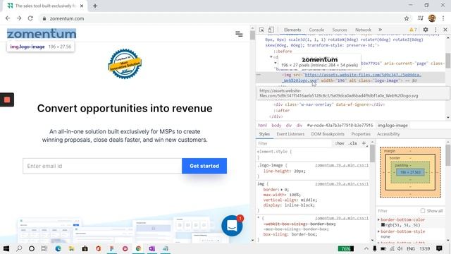
Task: Click the rgb(51, 51, 51) color swatch
Action: pos(383,224)
